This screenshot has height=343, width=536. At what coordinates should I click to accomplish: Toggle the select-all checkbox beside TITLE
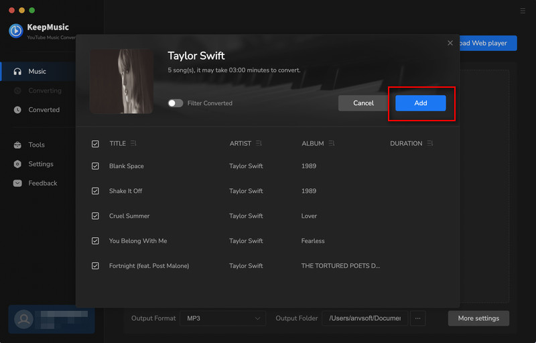pos(95,144)
